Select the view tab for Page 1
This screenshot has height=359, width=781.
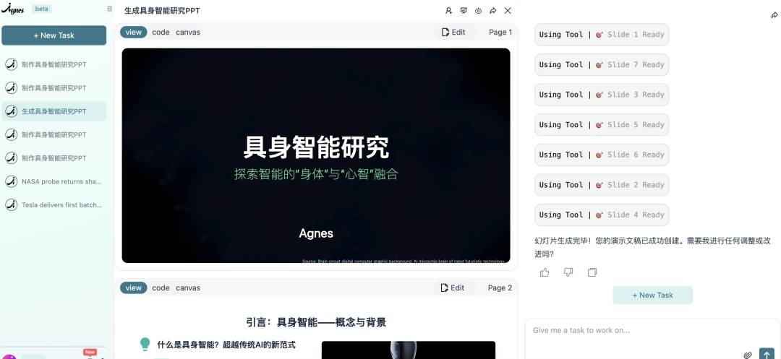134,33
